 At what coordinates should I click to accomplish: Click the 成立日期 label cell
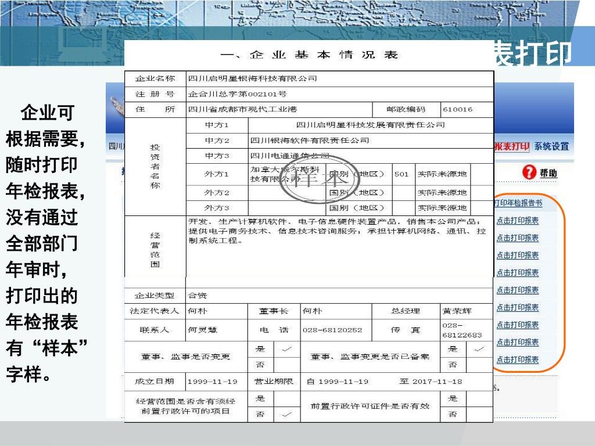[x=155, y=382]
